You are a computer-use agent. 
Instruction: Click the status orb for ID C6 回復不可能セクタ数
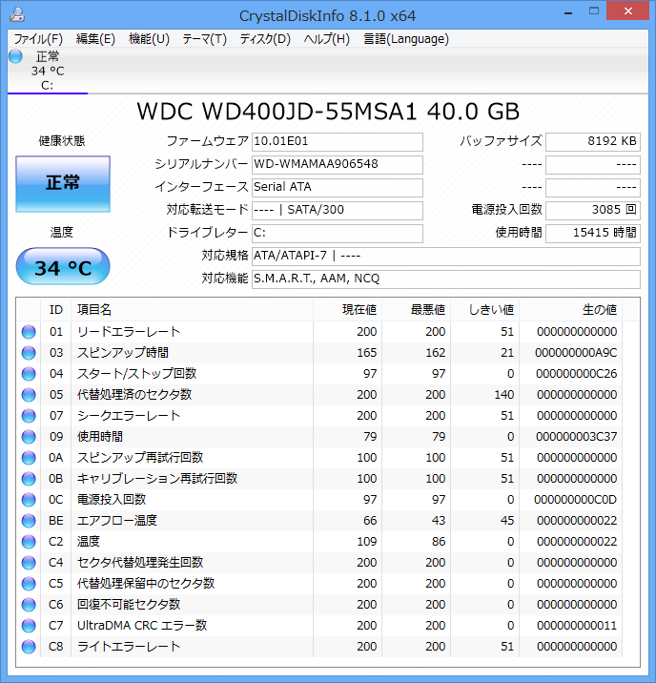(29, 605)
